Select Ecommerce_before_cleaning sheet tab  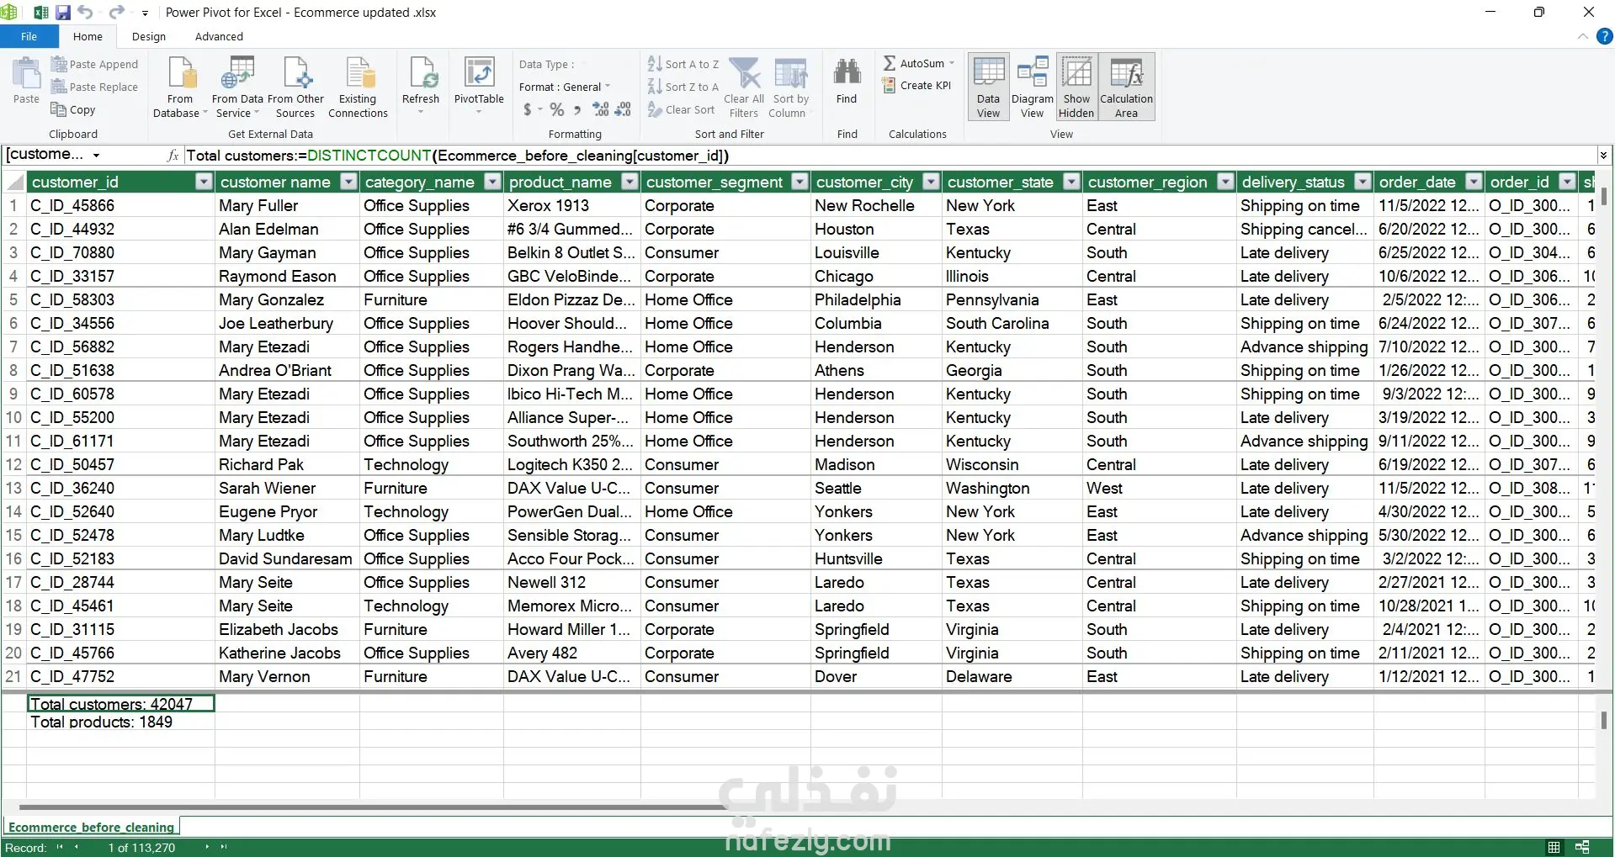tap(92, 827)
